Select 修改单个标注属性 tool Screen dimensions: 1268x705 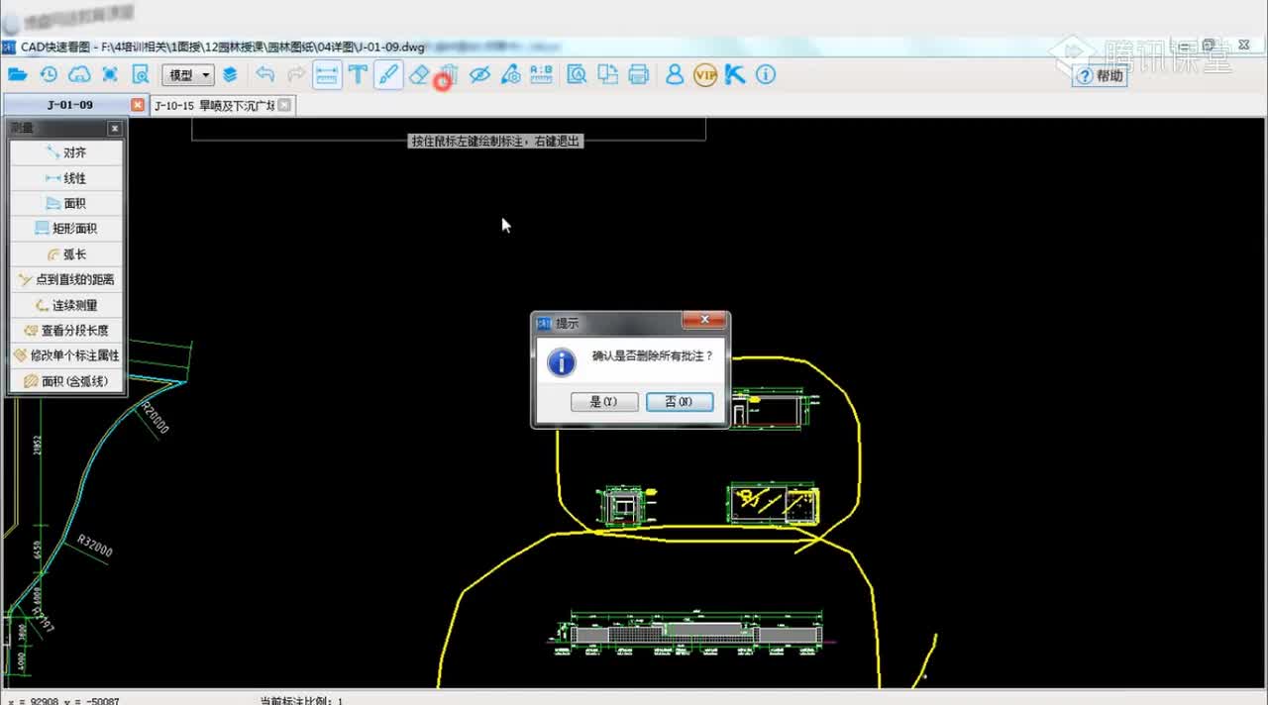[66, 355]
